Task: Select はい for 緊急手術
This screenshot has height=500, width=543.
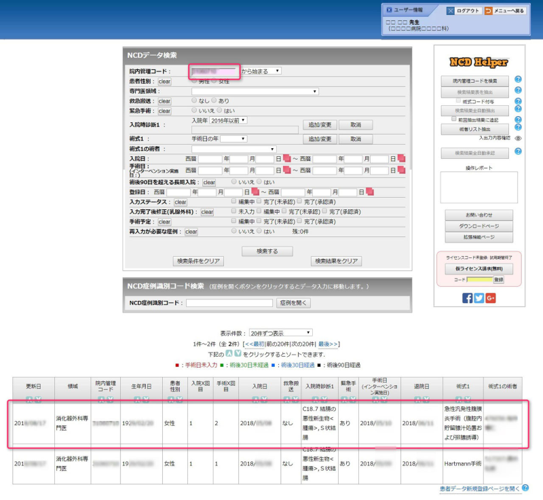Action: point(219,110)
